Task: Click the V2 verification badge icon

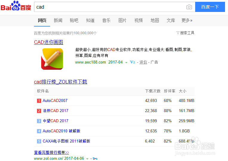Action: point(132,62)
